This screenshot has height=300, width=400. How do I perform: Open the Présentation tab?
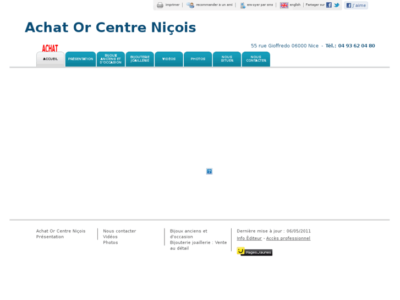[81, 59]
